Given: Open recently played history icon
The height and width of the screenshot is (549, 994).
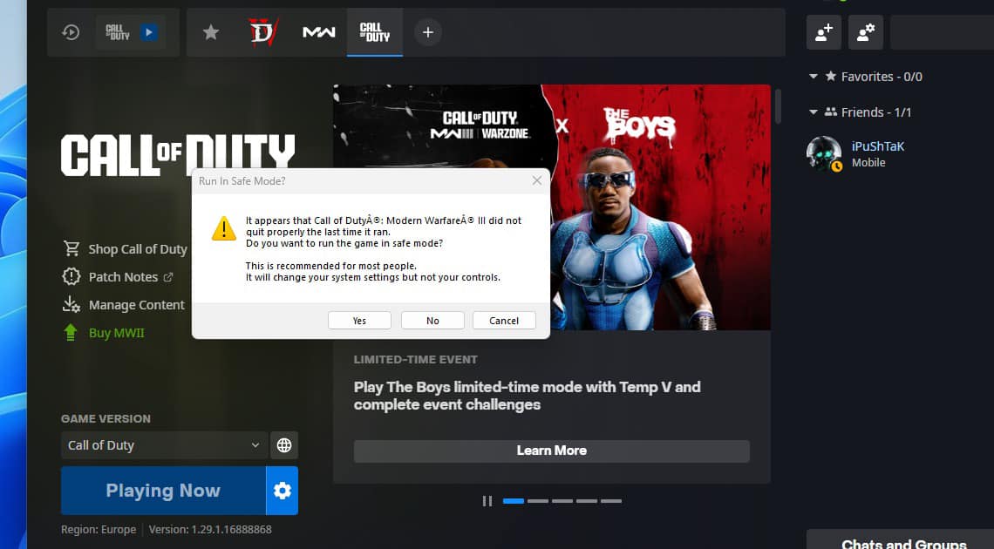Looking at the screenshot, I should point(71,32).
